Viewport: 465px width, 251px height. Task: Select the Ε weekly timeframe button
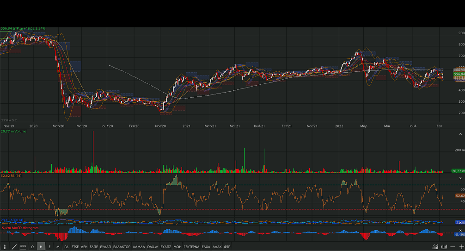point(49,247)
